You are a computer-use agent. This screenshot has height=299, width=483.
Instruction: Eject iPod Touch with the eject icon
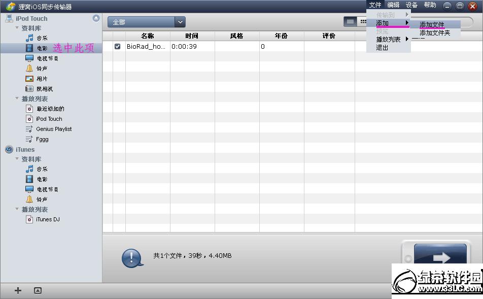tap(96, 18)
